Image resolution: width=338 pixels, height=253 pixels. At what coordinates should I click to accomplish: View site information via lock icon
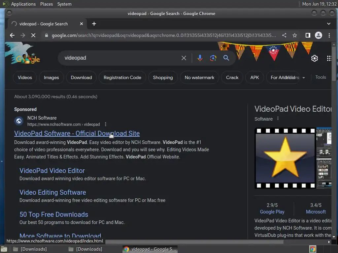tap(46, 35)
